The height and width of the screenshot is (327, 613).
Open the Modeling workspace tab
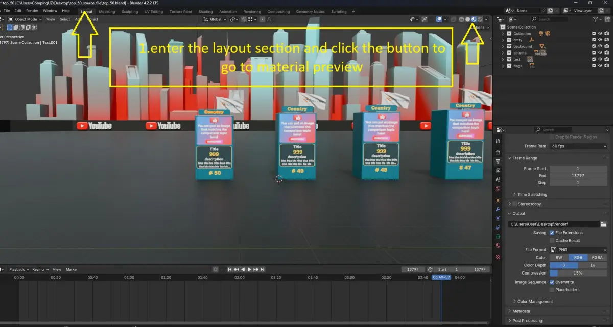(107, 11)
